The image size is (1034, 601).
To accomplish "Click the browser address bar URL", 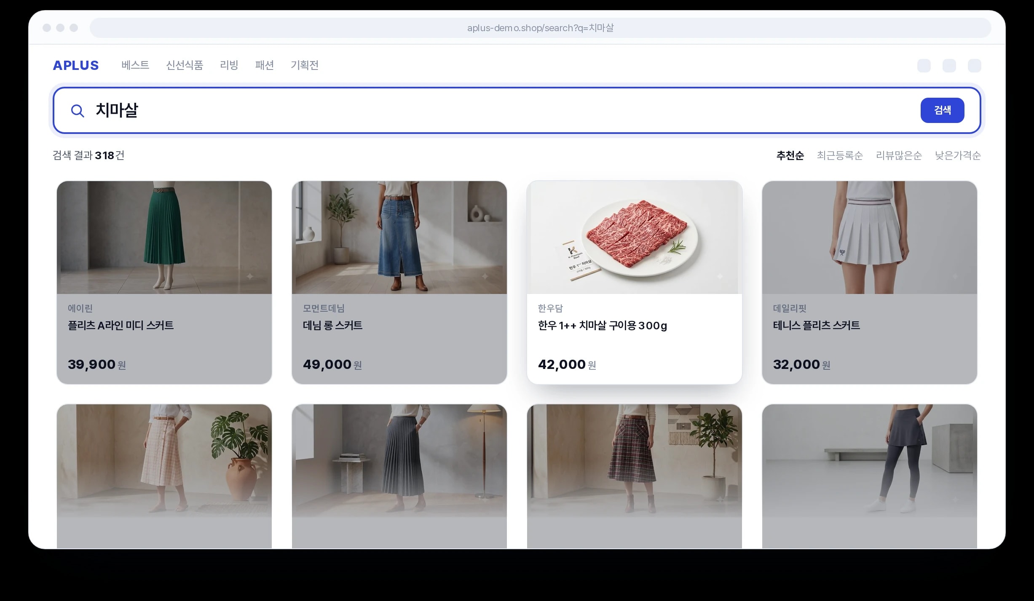I will 540,28.
